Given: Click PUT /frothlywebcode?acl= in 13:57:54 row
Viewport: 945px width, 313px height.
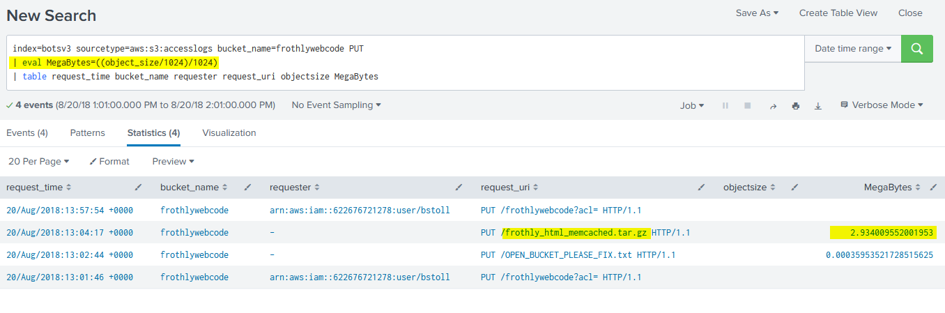Looking at the screenshot, I should (561, 210).
